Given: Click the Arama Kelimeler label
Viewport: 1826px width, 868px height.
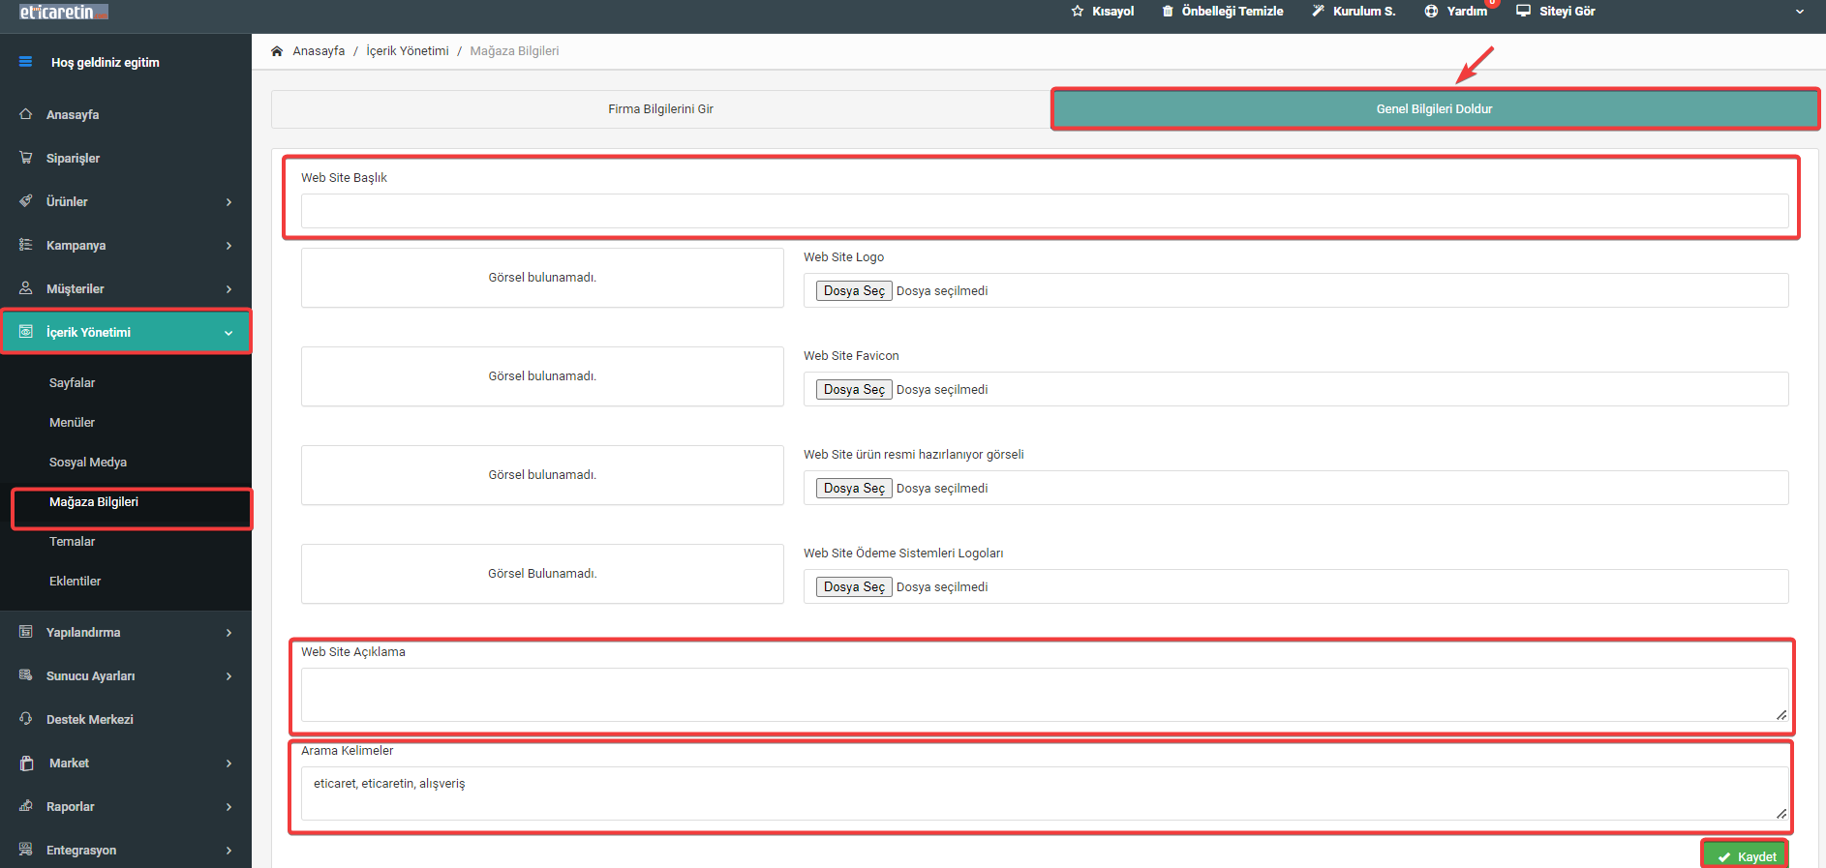Looking at the screenshot, I should point(347,751).
